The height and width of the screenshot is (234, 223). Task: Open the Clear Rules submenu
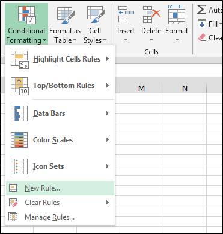click(x=60, y=203)
